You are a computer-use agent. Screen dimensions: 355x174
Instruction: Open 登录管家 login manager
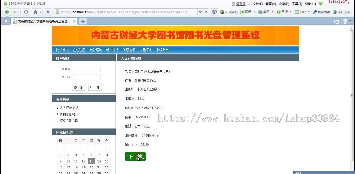[x=321, y=12]
